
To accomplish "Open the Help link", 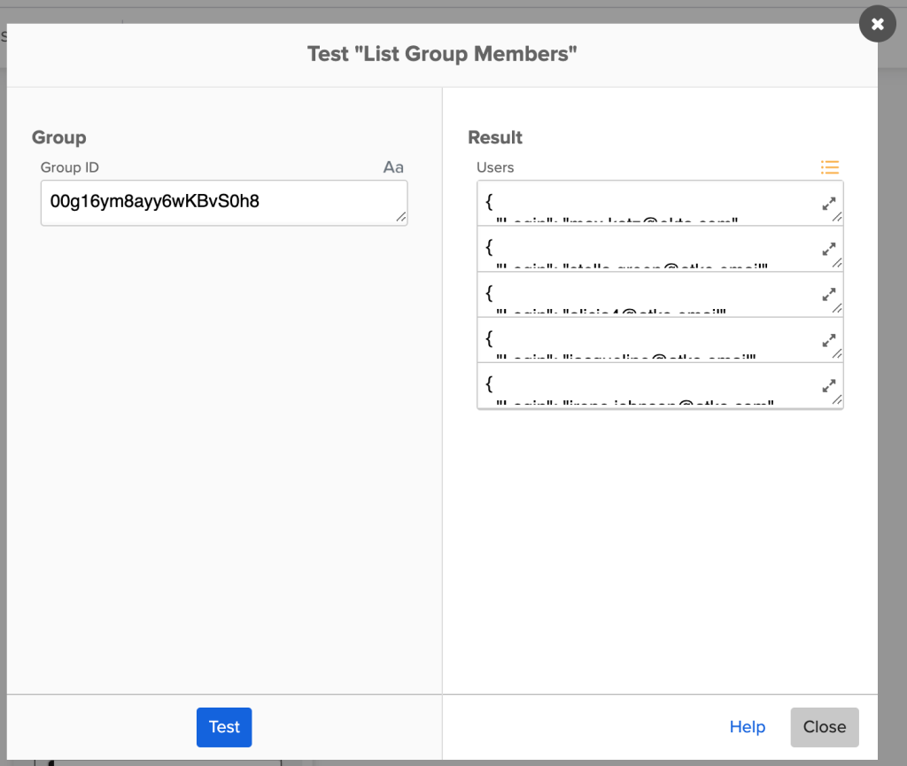I will [x=747, y=726].
